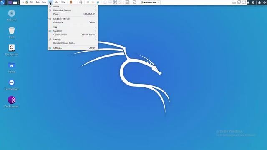The image size is (267, 150).
Task: Open the Edit menu
Action: coord(38,2)
